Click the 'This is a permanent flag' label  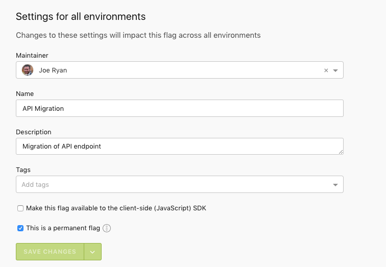(x=63, y=228)
